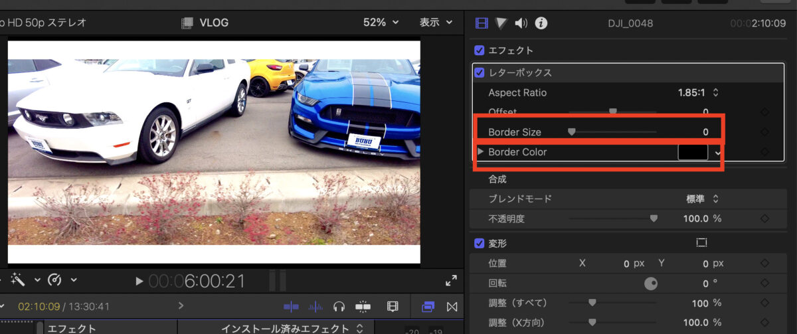
Task: Click the play button beside timecode
Action: pyautogui.click(x=139, y=281)
